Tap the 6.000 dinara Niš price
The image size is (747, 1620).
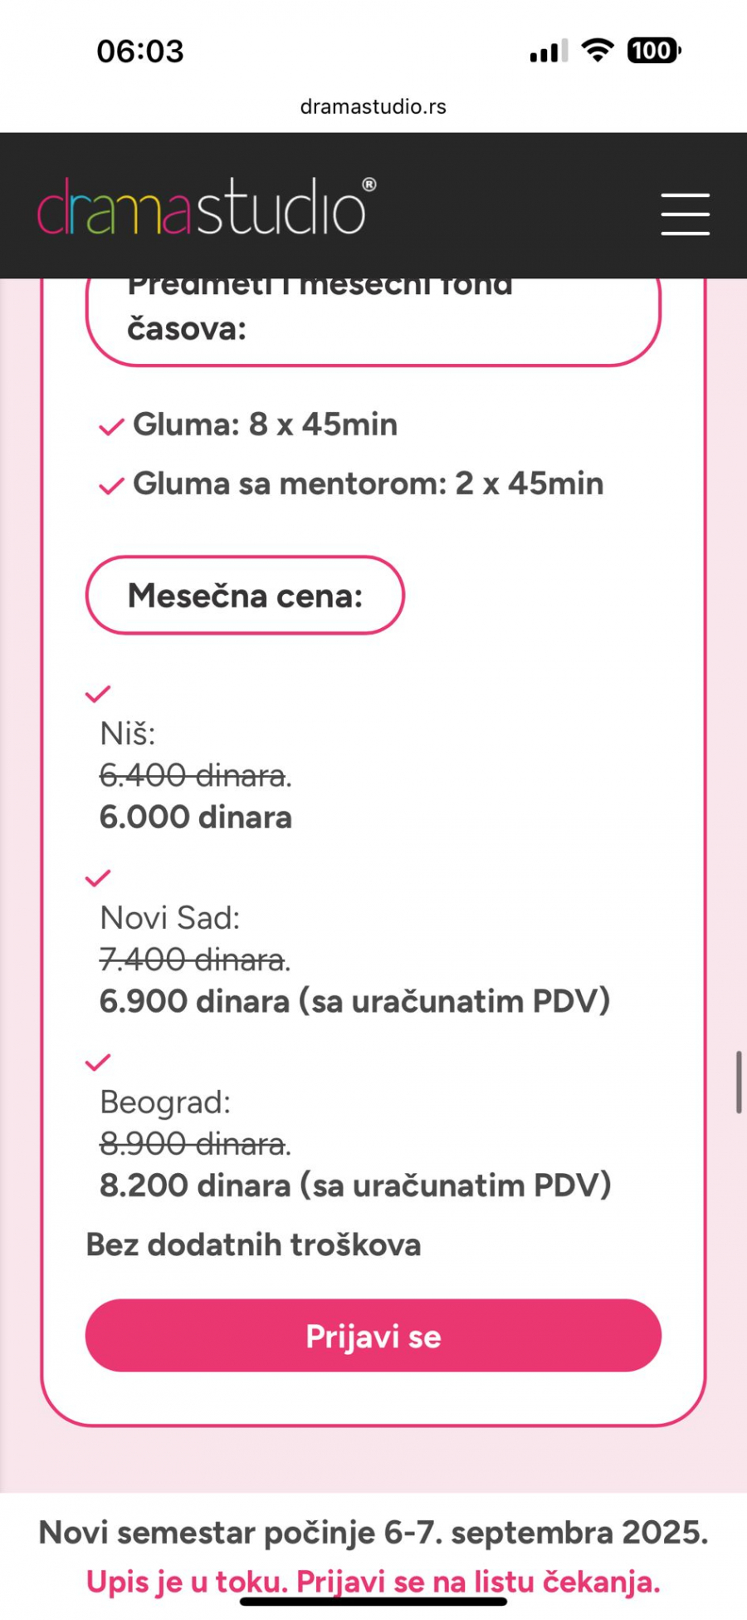click(196, 817)
